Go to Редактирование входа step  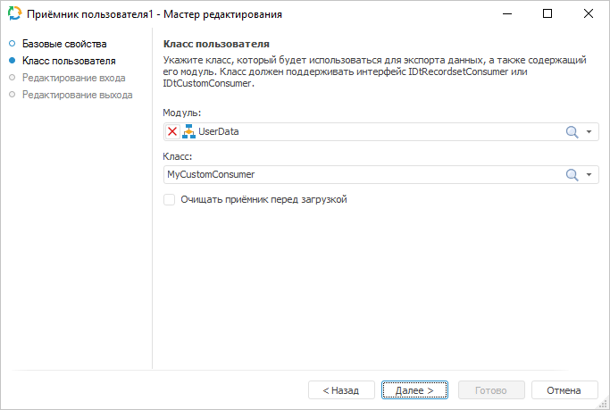pyautogui.click(x=73, y=78)
